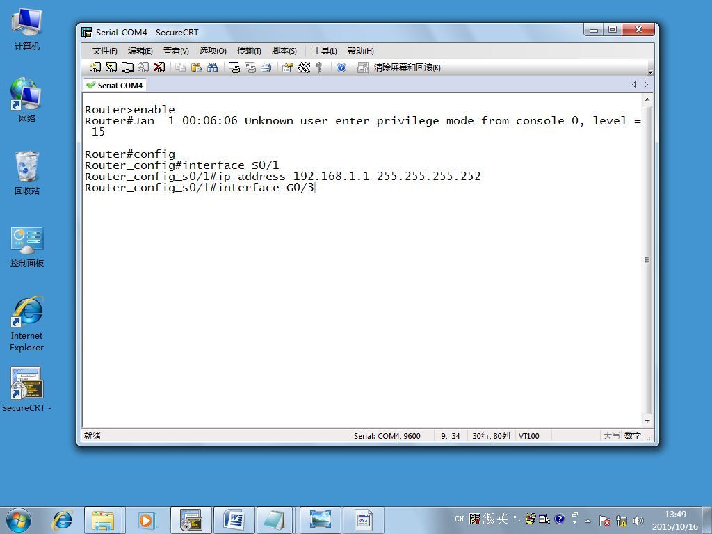The height and width of the screenshot is (534, 712).
Task: Click the terminal scrollbar up arrow
Action: (647, 99)
